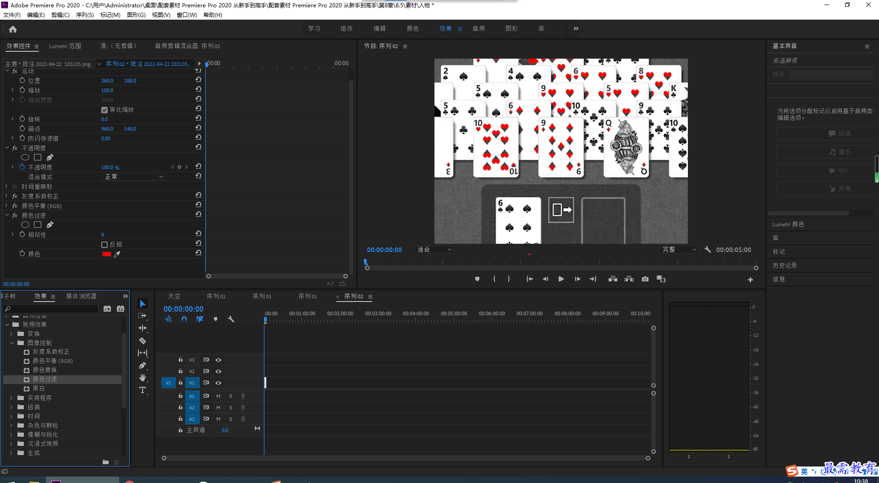This screenshot has width=879, height=483.
Task: Select the Type tool
Action: coord(143,390)
